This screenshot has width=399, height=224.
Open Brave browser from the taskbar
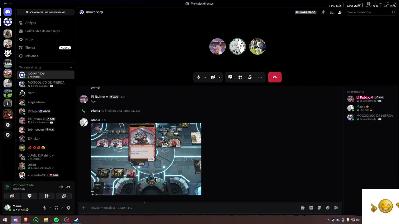[x=26, y=220]
